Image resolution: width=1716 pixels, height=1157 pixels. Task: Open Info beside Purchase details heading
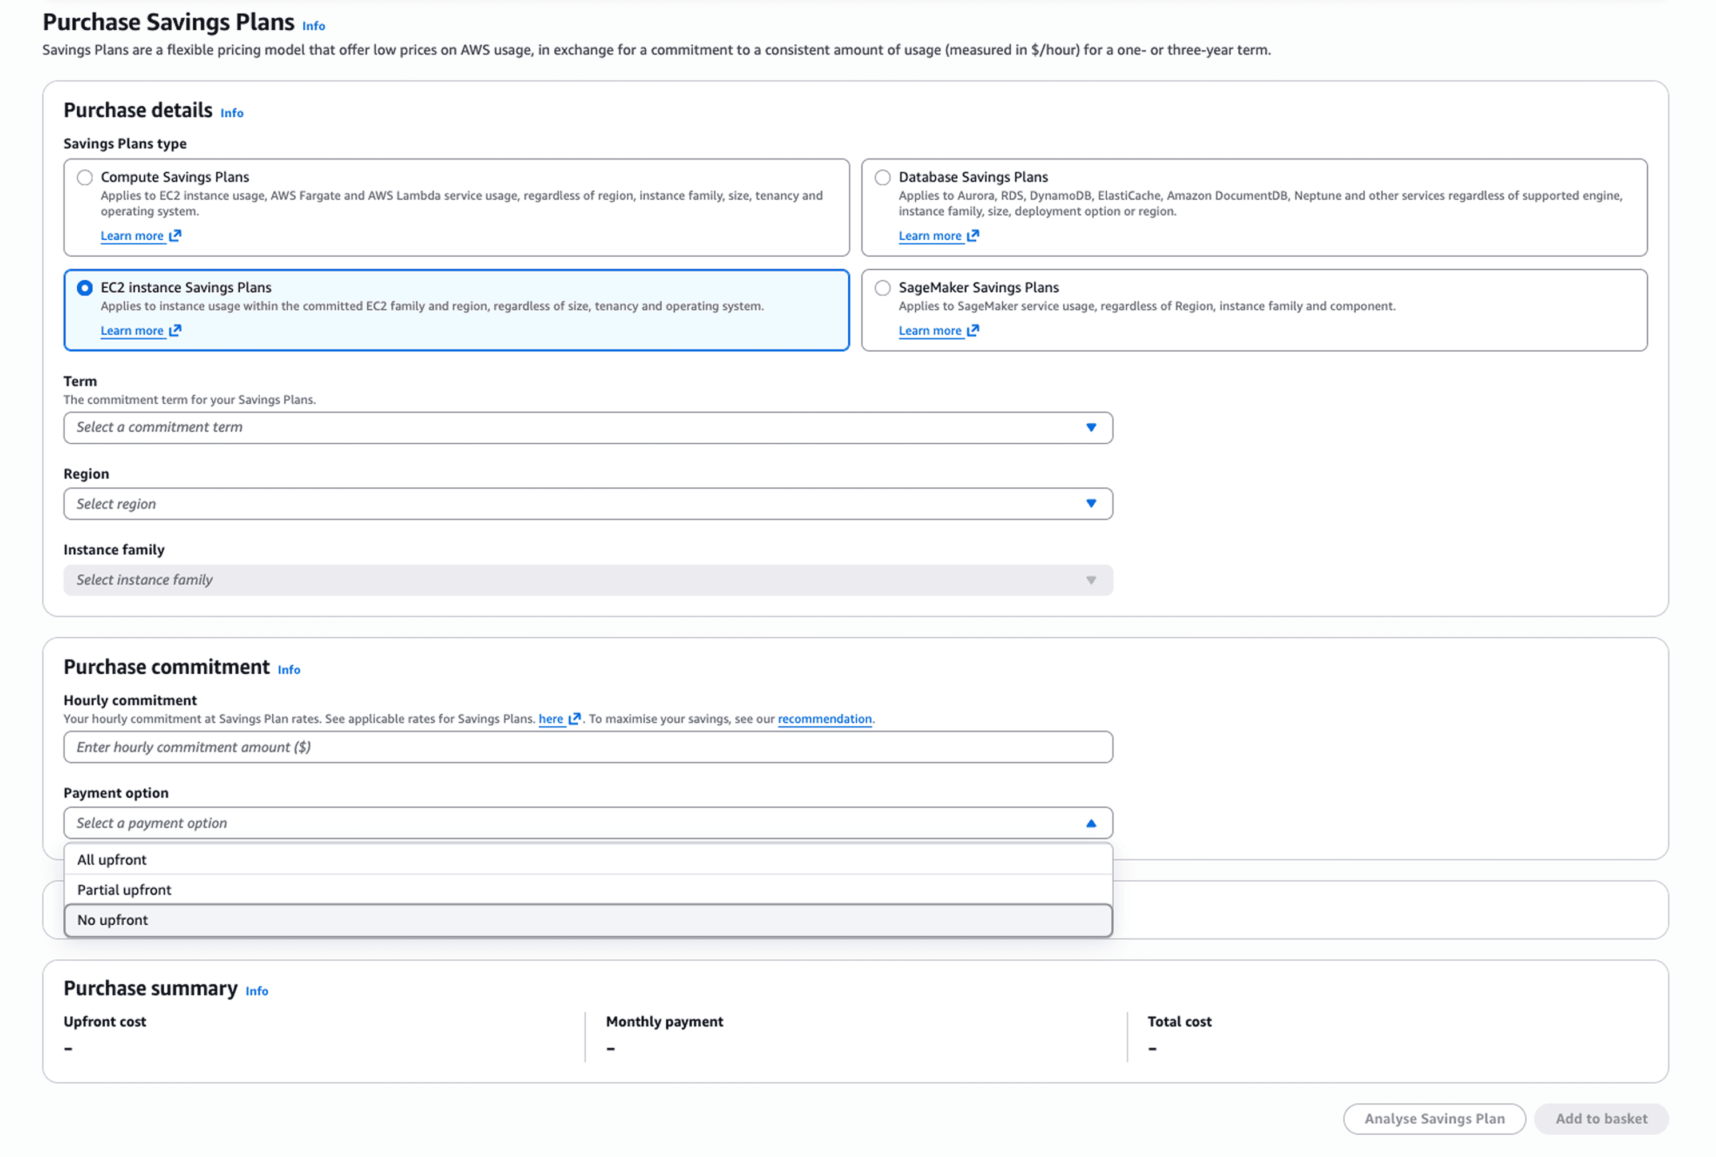232,113
